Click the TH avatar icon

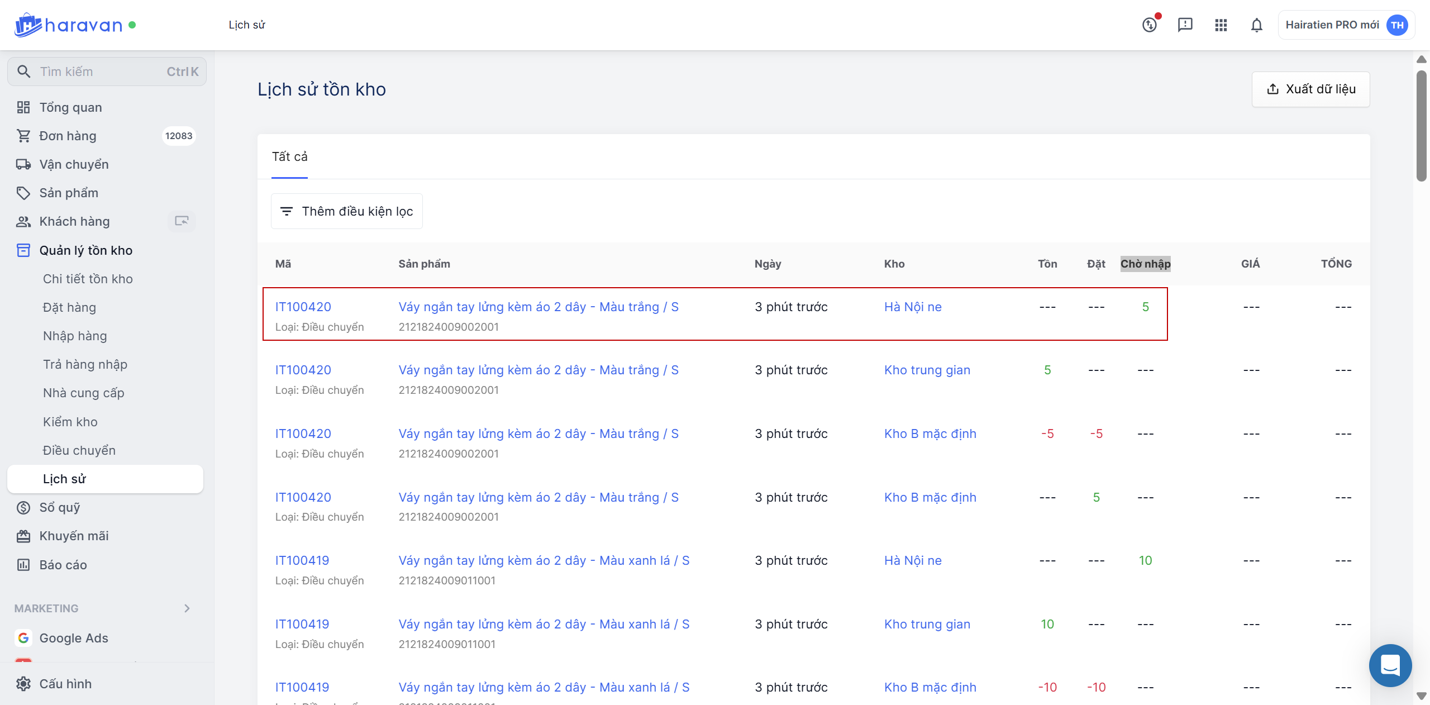tap(1396, 25)
